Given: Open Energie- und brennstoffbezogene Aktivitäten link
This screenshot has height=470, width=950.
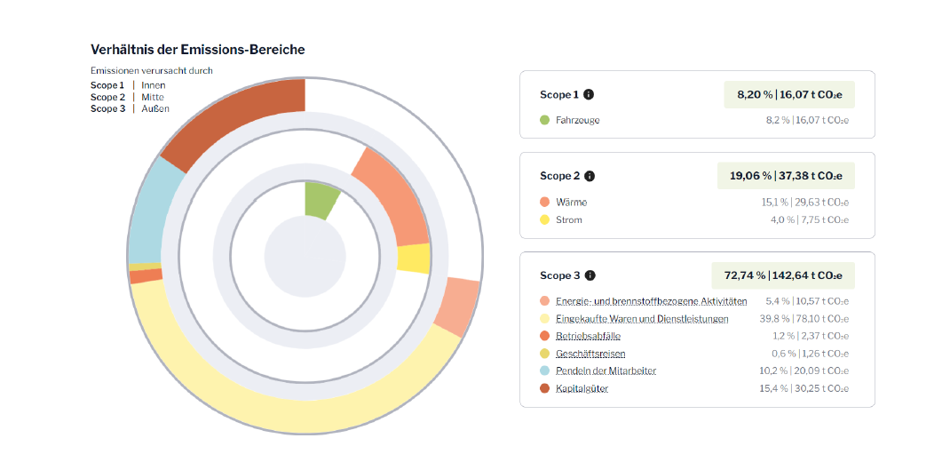Looking at the screenshot, I should pyautogui.click(x=651, y=302).
